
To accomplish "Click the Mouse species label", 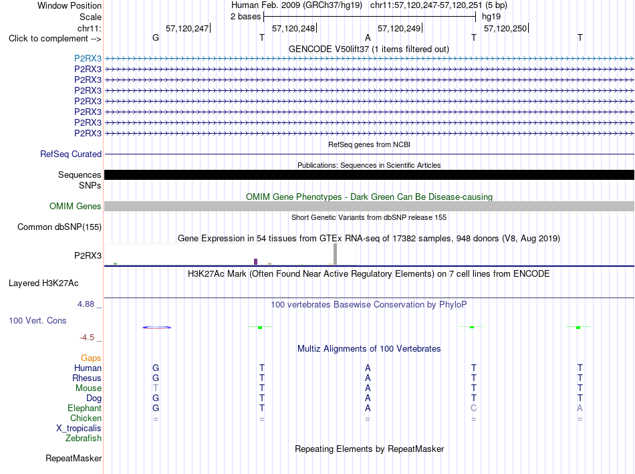I will [88, 388].
